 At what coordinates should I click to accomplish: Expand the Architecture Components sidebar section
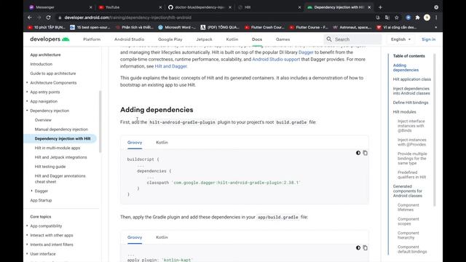27,82
